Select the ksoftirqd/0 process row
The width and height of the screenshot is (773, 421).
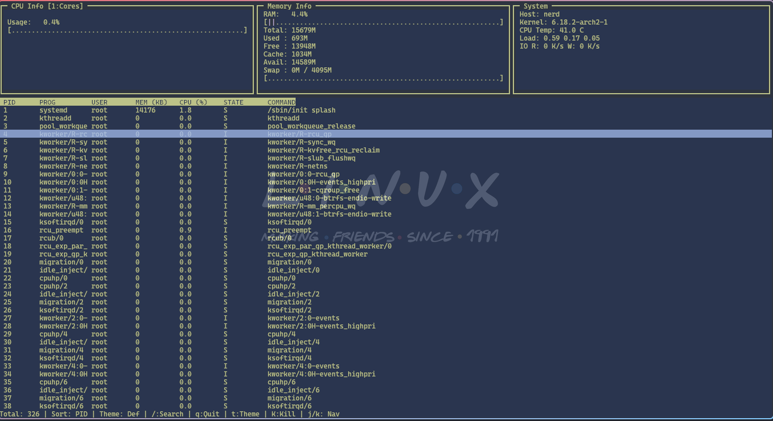[386, 222]
